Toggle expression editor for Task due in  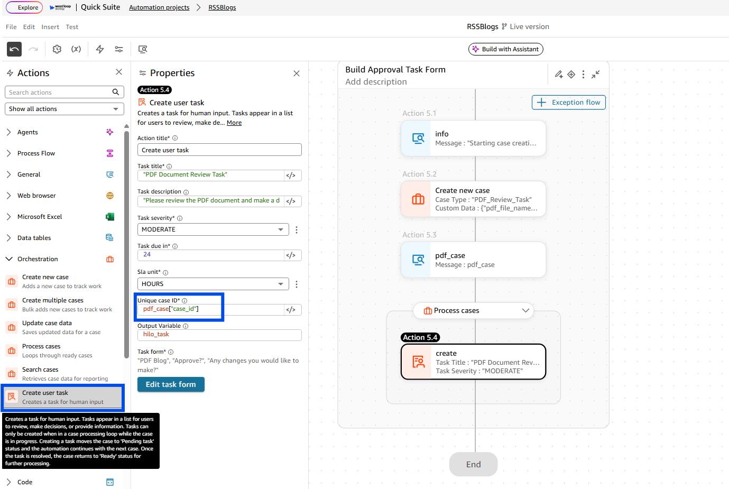[291, 255]
